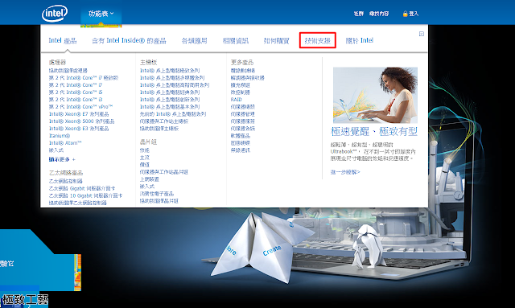The image size is (515, 308).
Task: Click the 晶片組 section heading
Action: [x=148, y=142]
